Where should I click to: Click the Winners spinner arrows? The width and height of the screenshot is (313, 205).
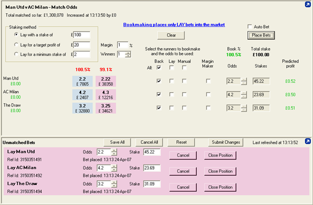tap(128, 54)
